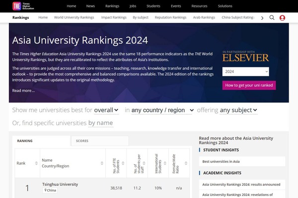
Task: Go to Rankings sub-menu Home link
Action: coord(43,17)
